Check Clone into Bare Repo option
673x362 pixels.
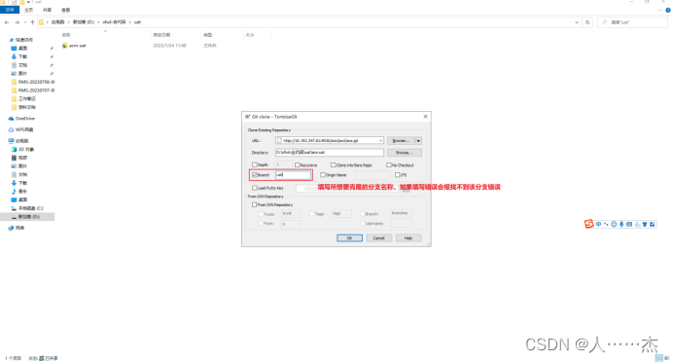(333, 164)
